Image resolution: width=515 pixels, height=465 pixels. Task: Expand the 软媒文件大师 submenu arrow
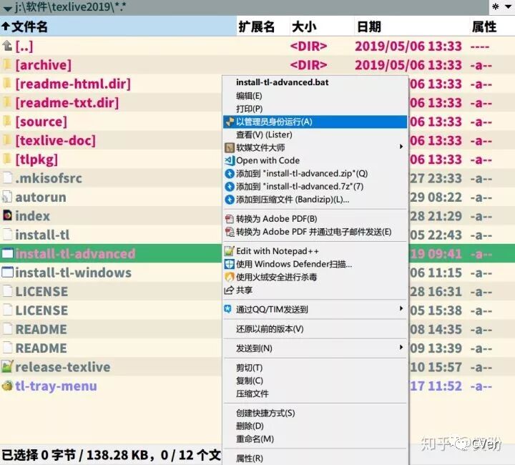401,147
